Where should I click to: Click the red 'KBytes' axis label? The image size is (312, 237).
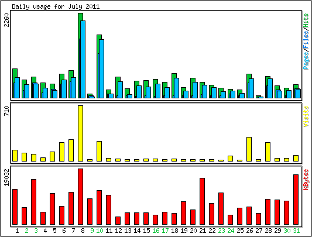(x=306, y=180)
